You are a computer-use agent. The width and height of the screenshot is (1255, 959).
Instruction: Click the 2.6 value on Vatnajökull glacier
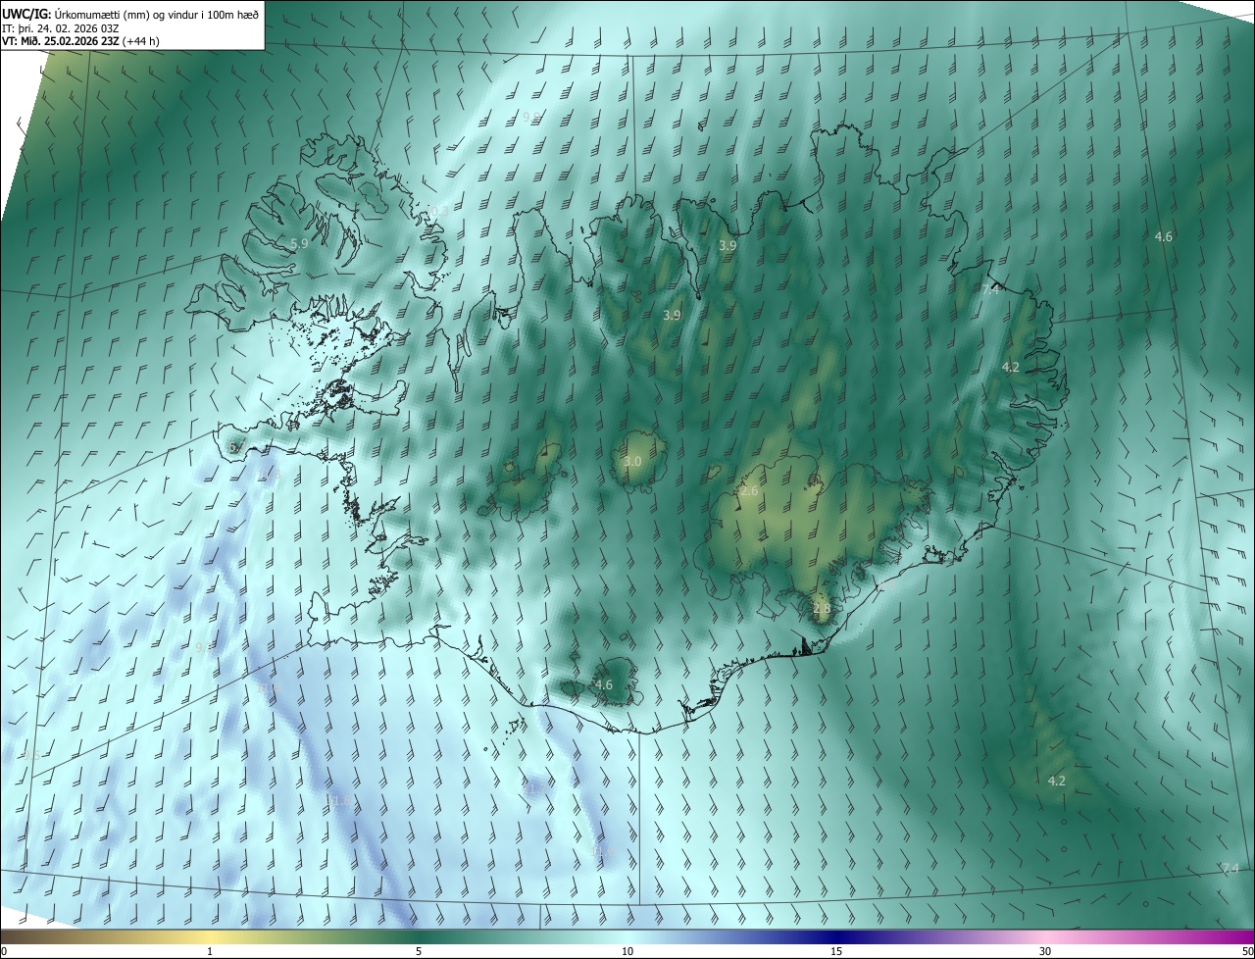750,490
